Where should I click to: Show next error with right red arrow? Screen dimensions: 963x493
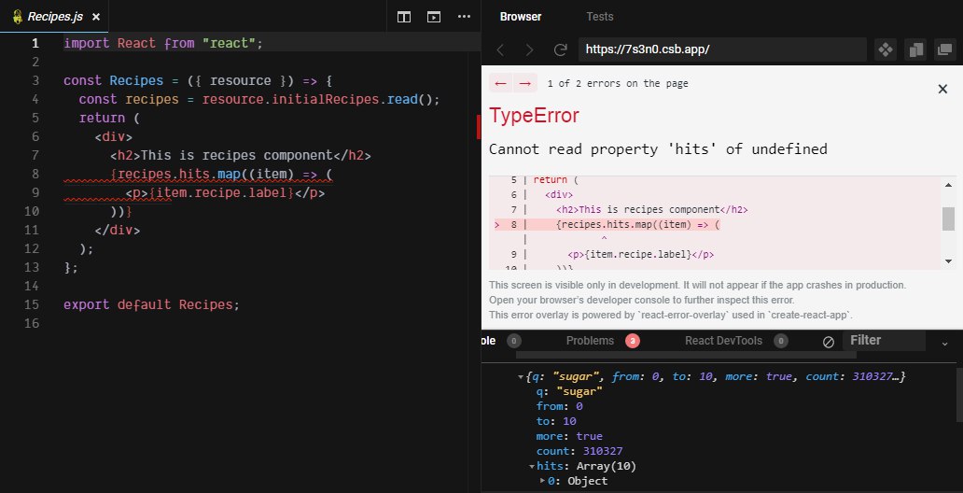pyautogui.click(x=525, y=83)
